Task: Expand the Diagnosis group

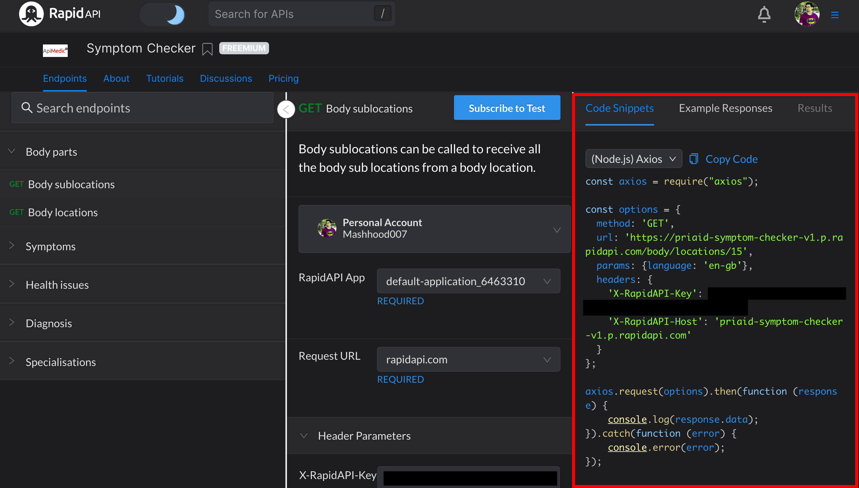Action: coord(142,323)
